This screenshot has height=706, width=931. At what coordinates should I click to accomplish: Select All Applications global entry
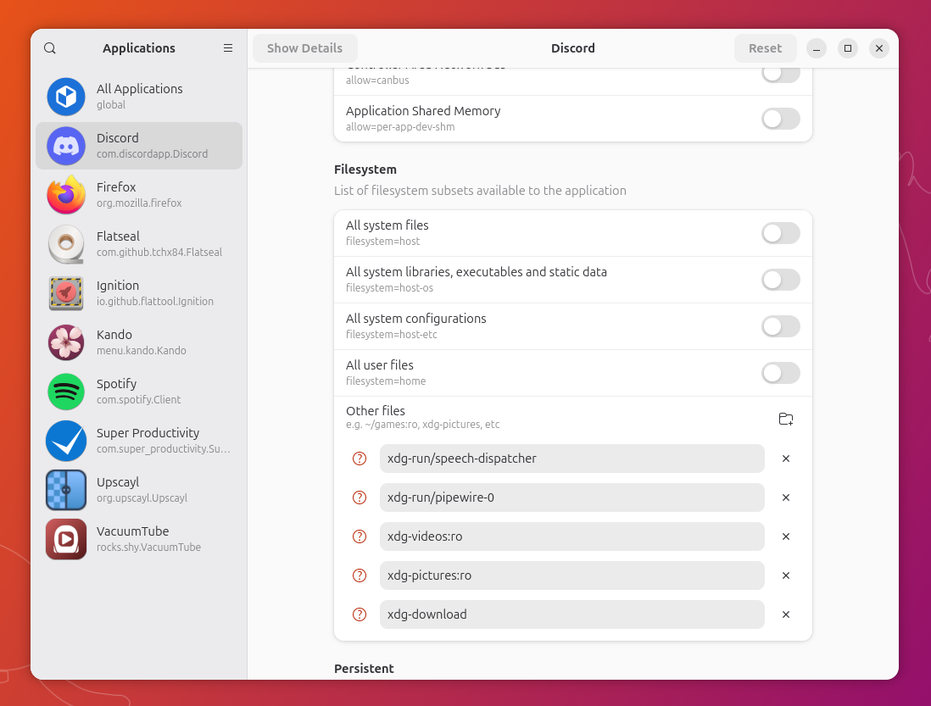139,97
